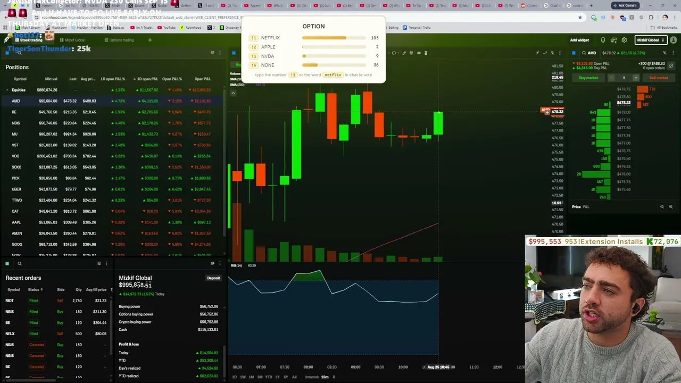Viewport: 681px width, 383px height.
Task: Click the search icon in Positions widget
Action: pyautogui.click(x=19, y=53)
